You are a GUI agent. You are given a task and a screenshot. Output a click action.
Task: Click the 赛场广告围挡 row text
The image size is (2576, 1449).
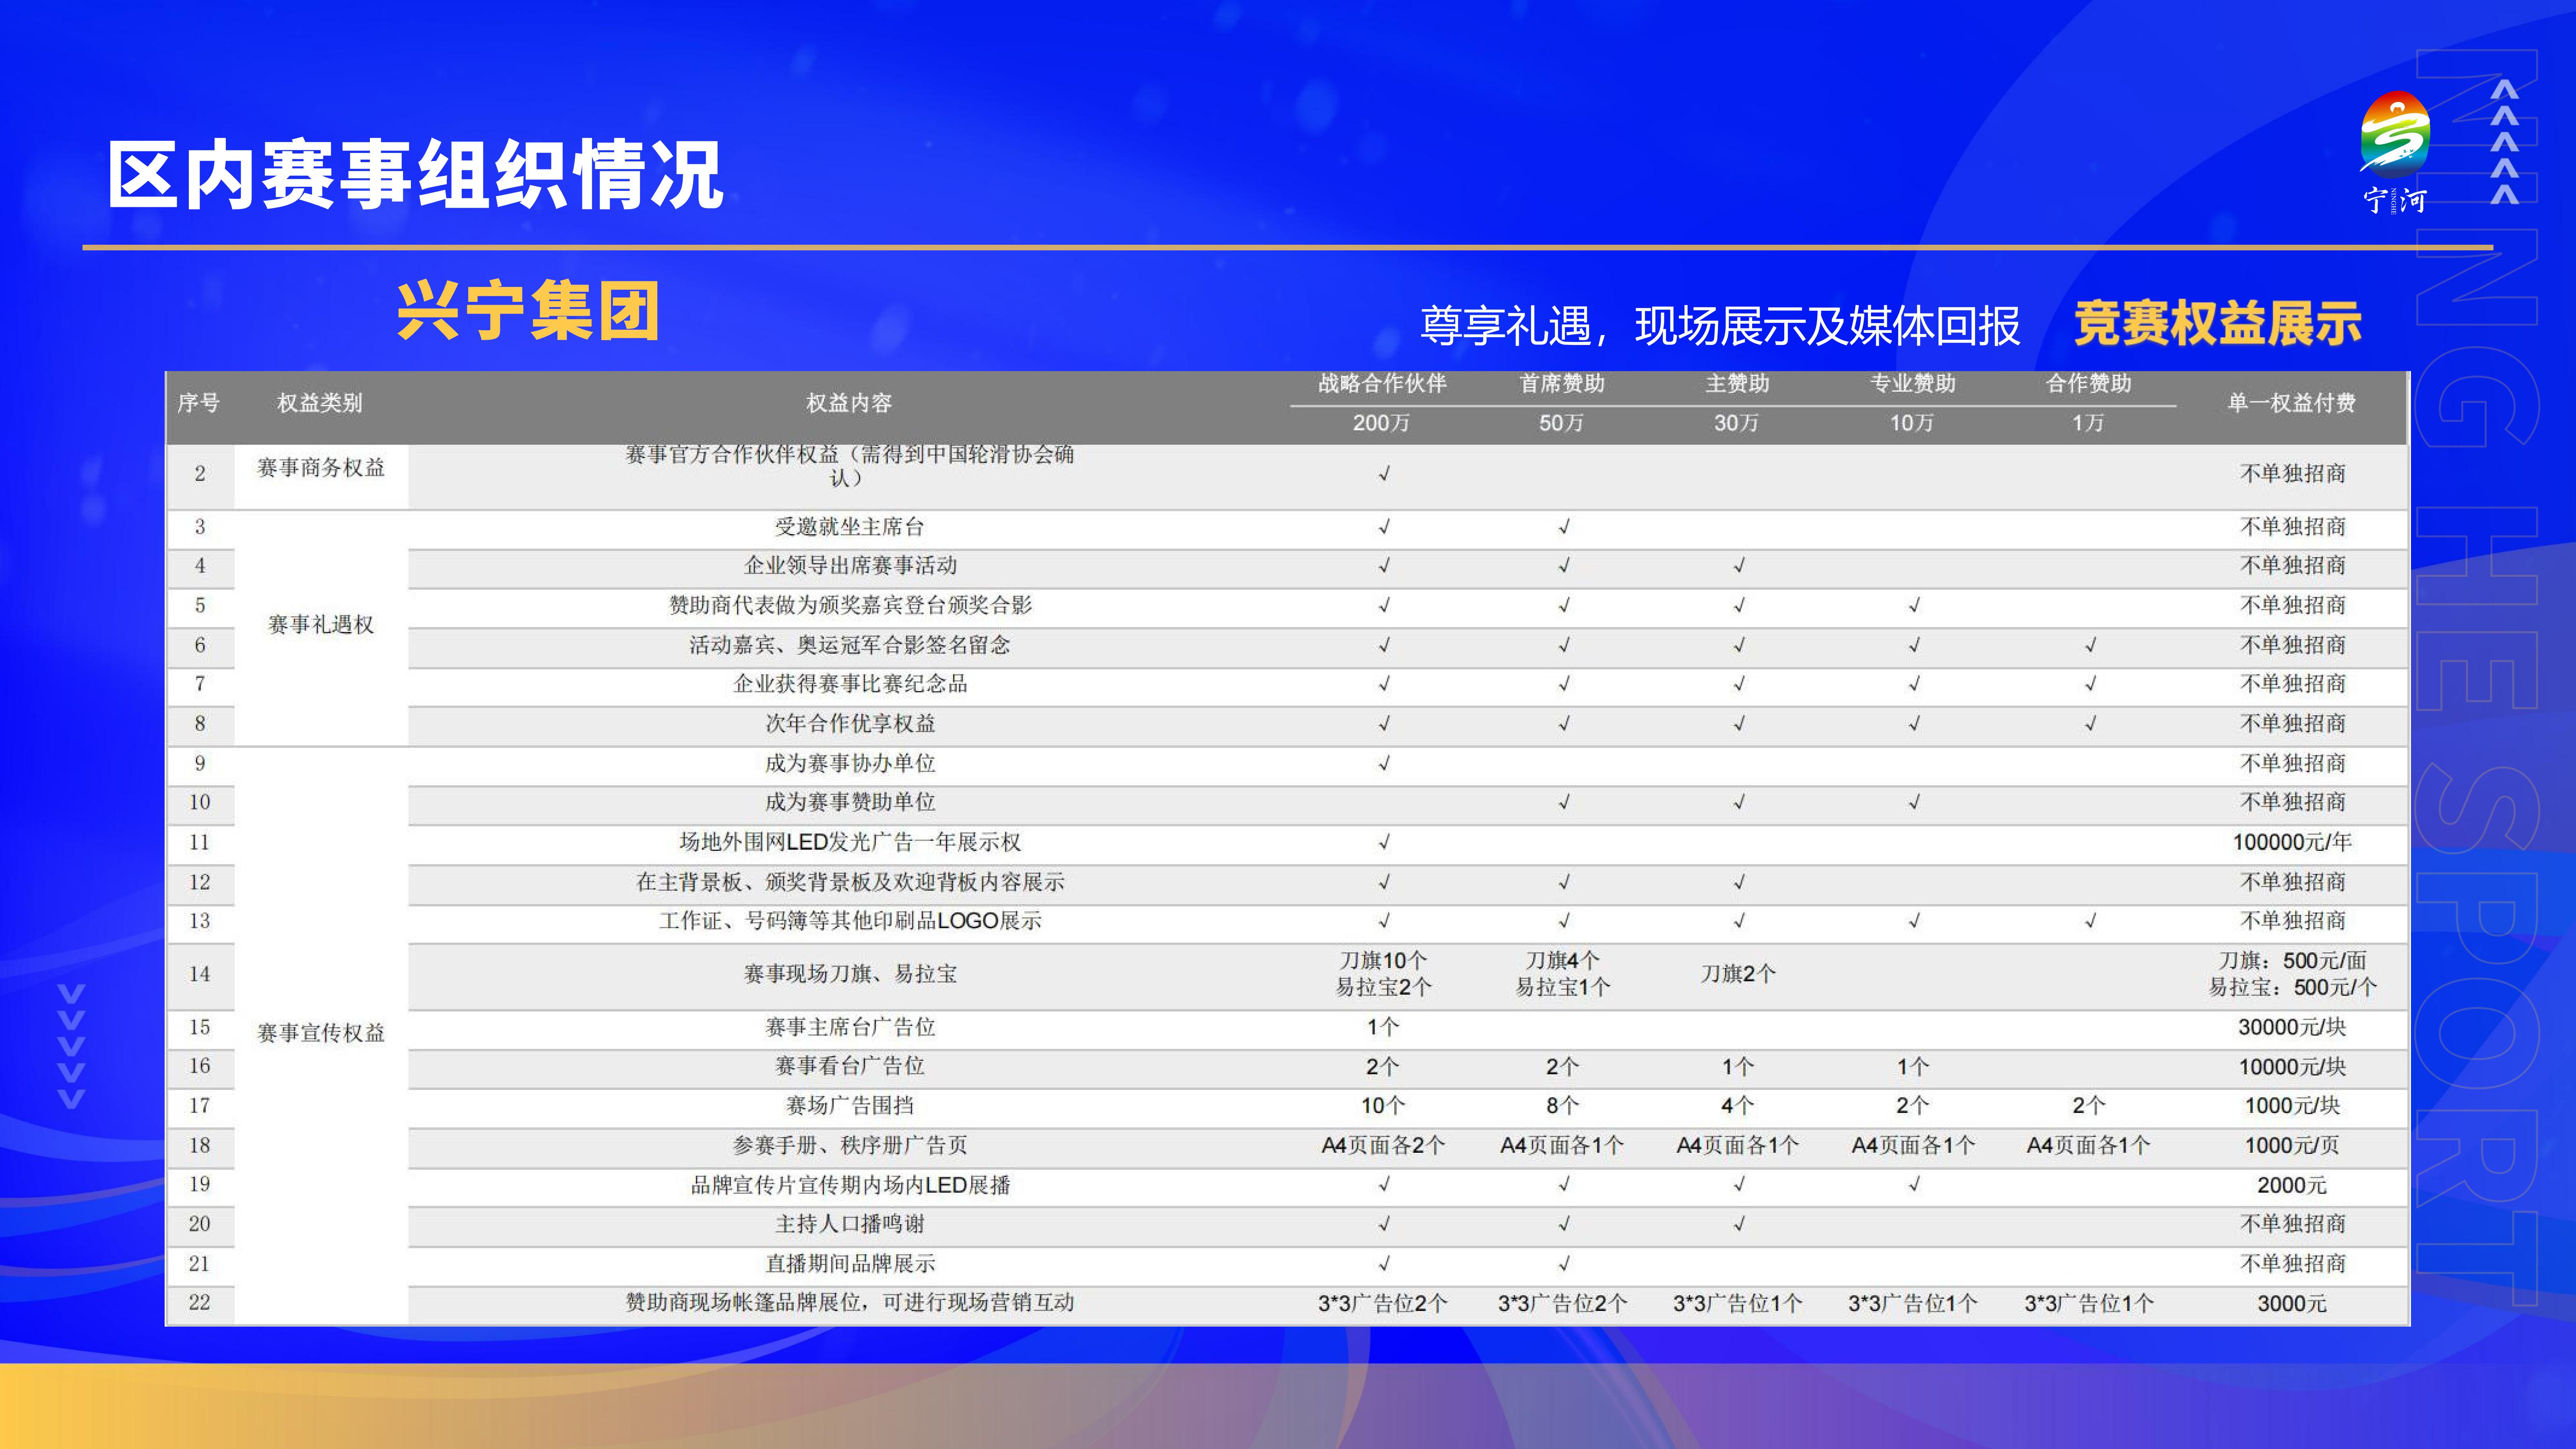(x=850, y=1106)
